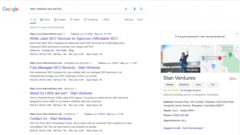
Task: Click inside the search box text
Action: tap(46, 9)
